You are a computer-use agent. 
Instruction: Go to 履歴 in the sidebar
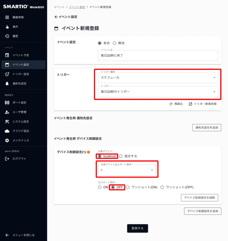pyautogui.click(x=23, y=36)
